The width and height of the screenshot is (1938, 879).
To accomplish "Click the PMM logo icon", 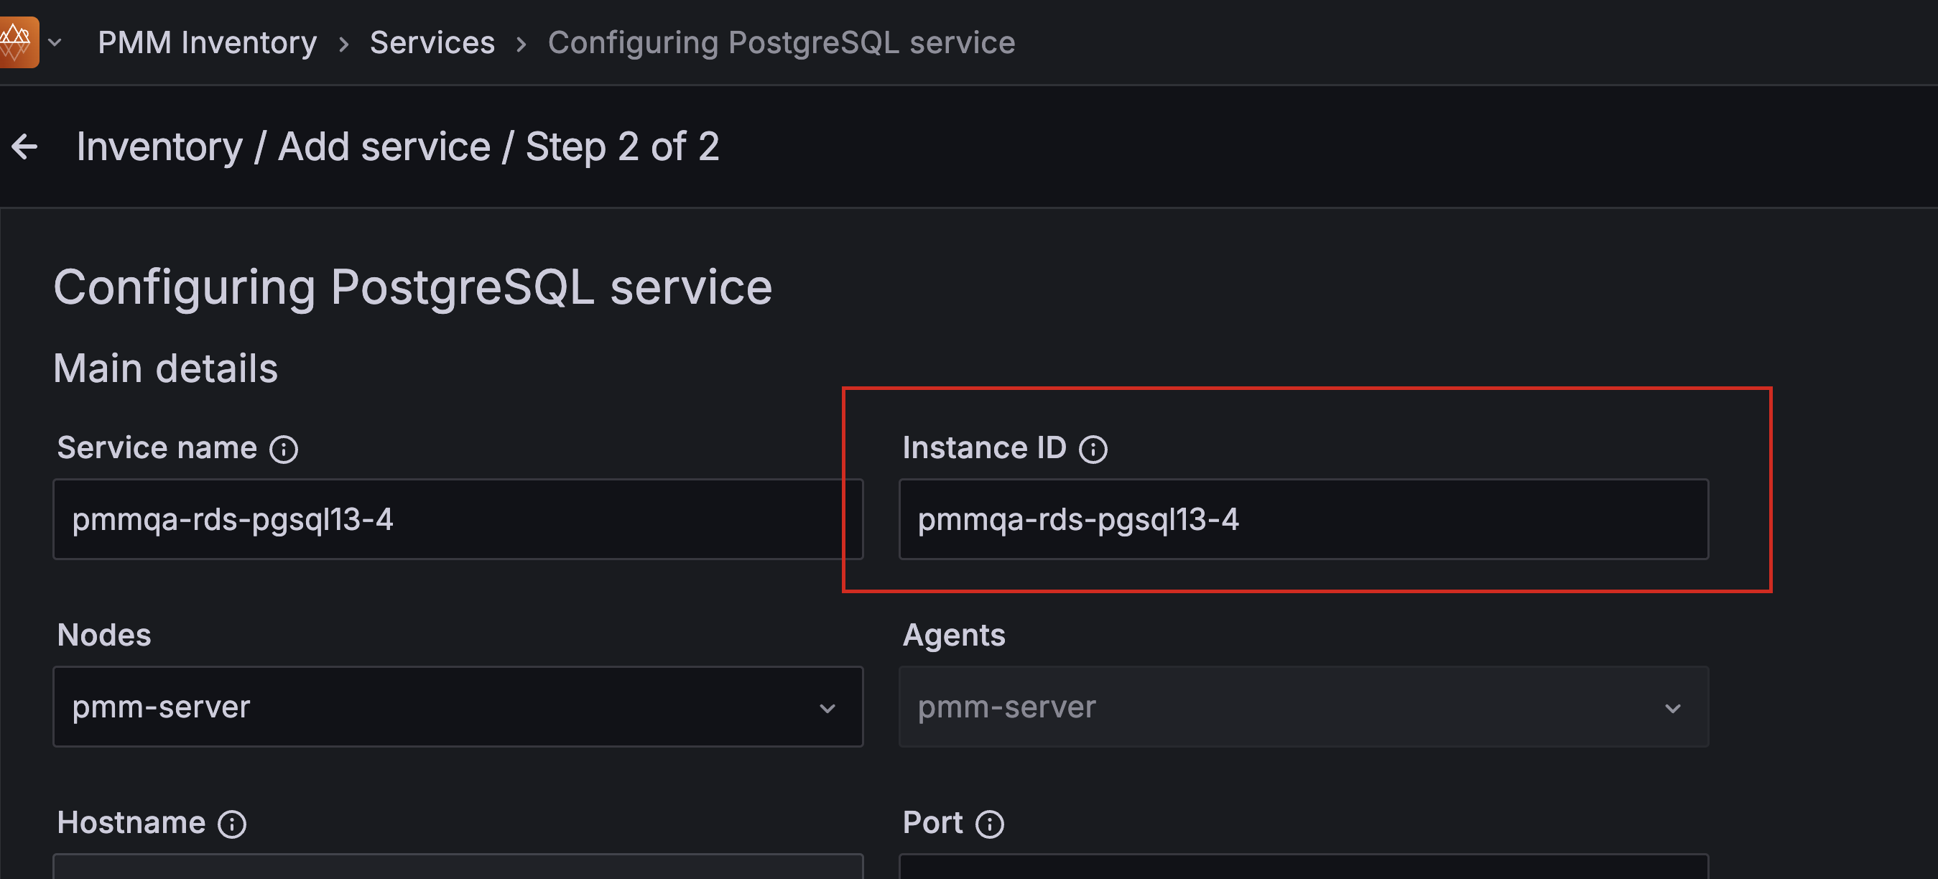I will [18, 42].
